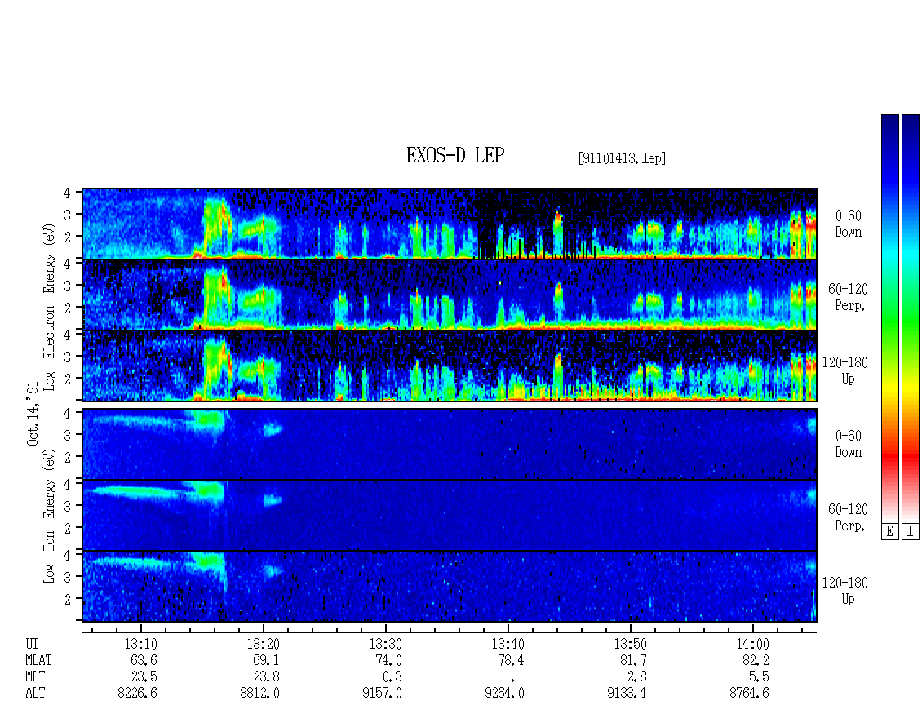This screenshot has height=714, width=922.
Task: Click the ion 120-180 Up spectrogram panel
Action: point(450,587)
